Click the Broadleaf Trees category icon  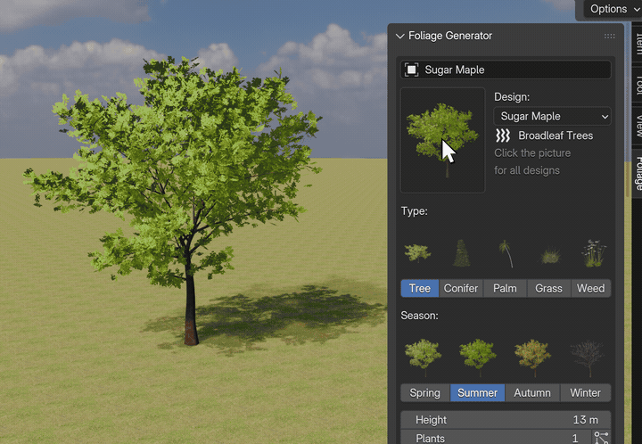tap(503, 136)
